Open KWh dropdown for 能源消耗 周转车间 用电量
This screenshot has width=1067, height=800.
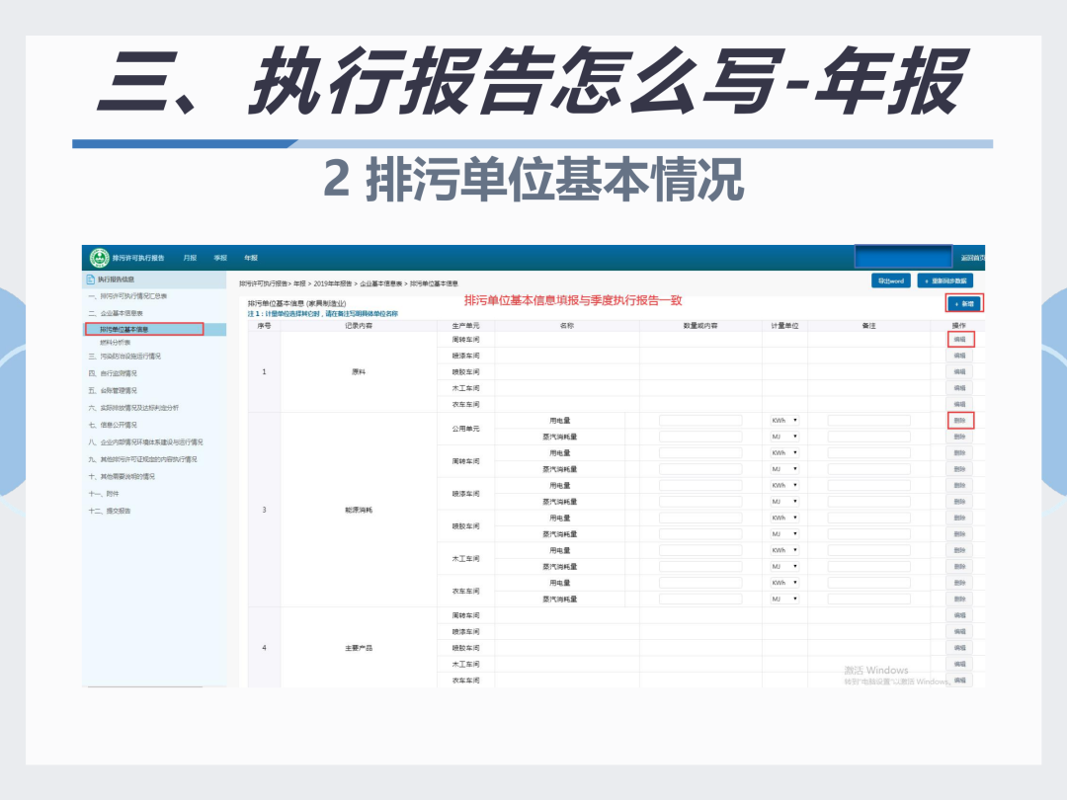(x=784, y=453)
